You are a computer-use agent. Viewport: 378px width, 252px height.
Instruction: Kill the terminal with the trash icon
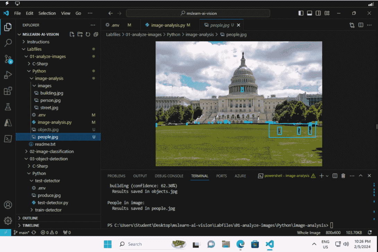click(343, 176)
